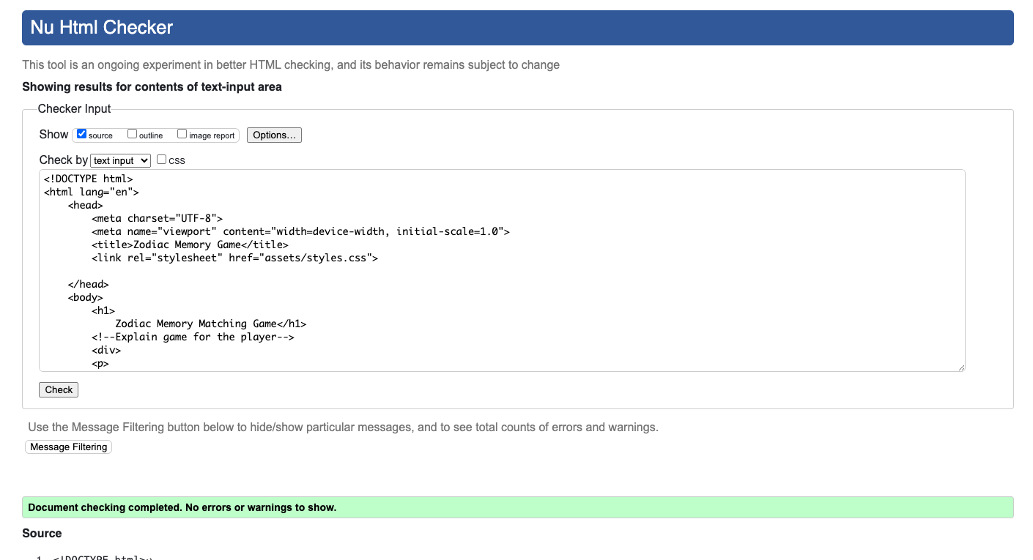
Task: Click the 'Source' heading
Action: click(x=42, y=534)
